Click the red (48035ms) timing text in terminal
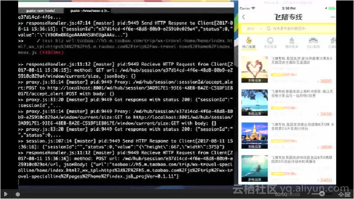Viewport: 354px width, 199px height. [x=51, y=52]
